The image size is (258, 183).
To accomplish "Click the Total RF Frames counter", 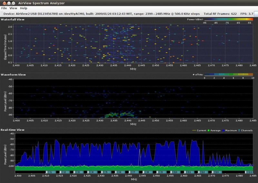I will pyautogui.click(x=220, y=14).
